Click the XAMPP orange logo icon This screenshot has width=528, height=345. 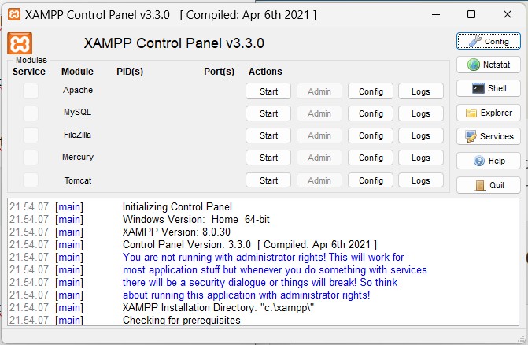pyautogui.click(x=20, y=43)
